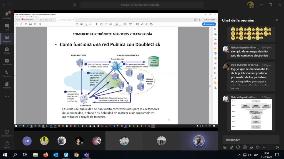Close the meeting chat panel
The image size is (284, 159).
pos(277,20)
